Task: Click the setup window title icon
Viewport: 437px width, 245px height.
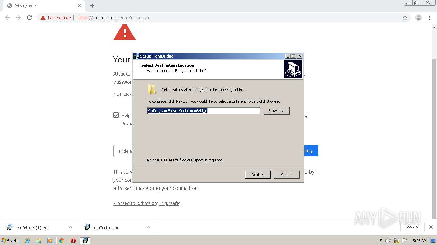Action: tap(137, 56)
